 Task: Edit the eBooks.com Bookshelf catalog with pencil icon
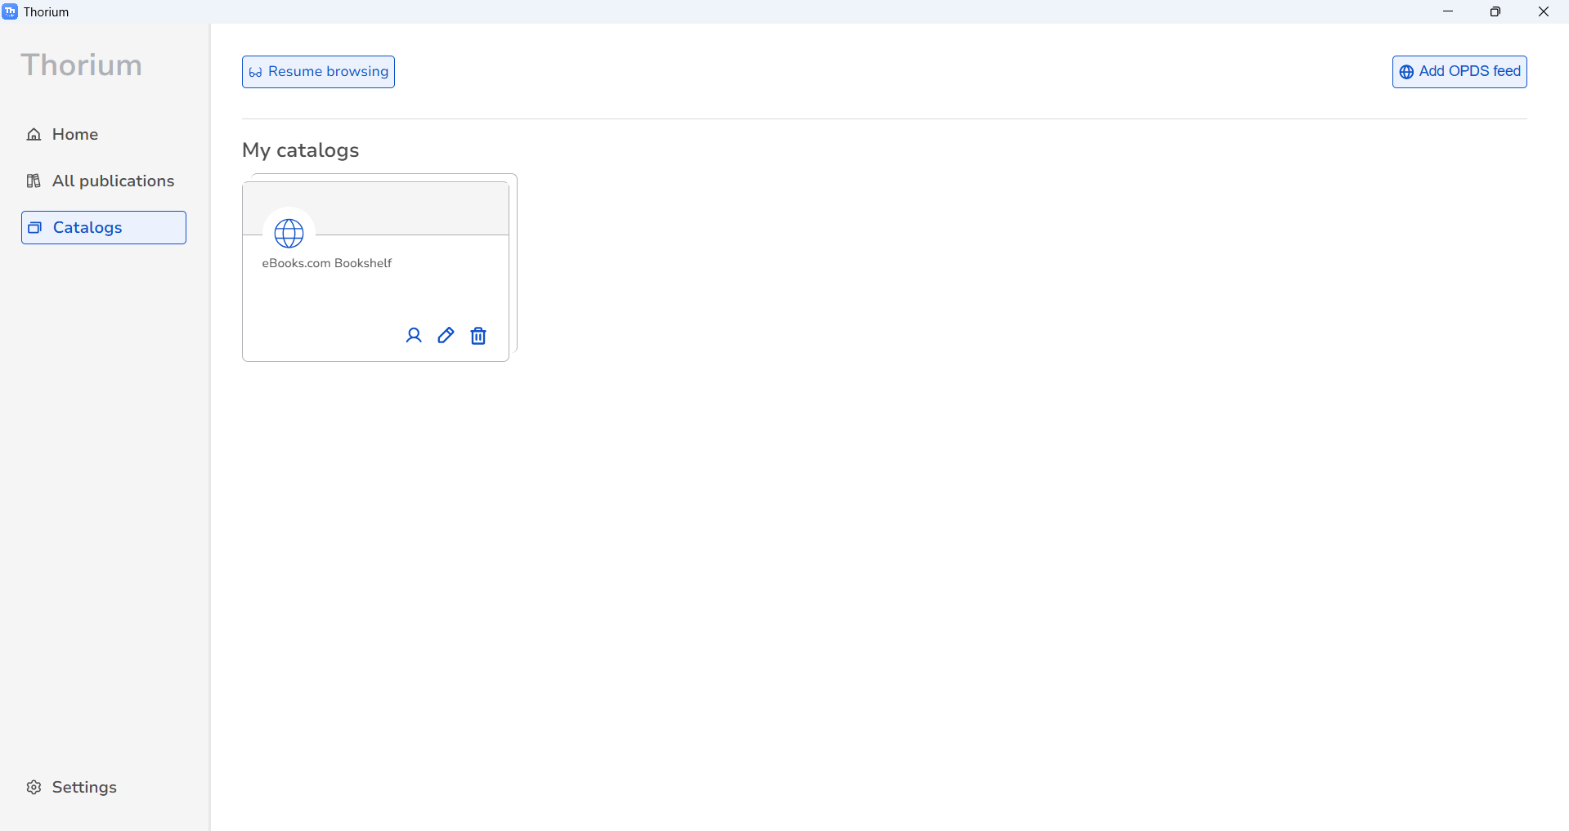click(x=446, y=336)
